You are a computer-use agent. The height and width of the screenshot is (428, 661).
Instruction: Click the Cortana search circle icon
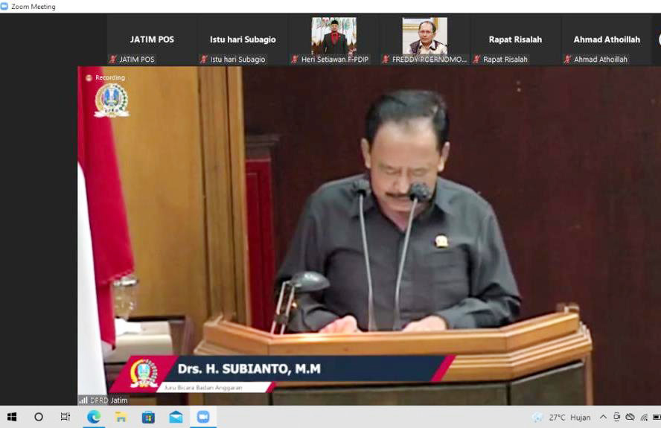pyautogui.click(x=39, y=417)
